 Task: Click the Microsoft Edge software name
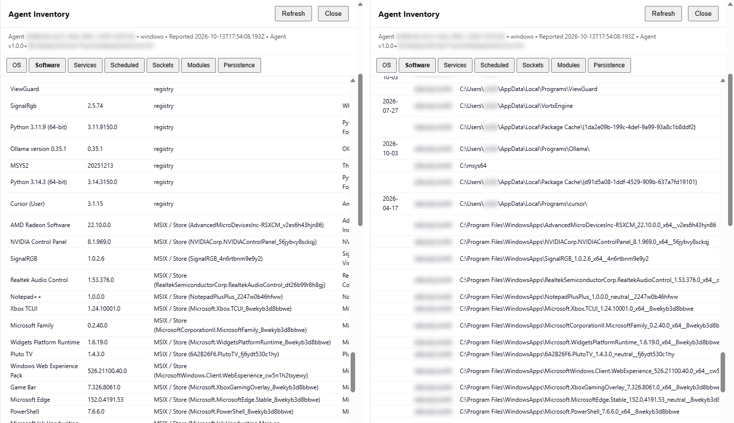(30, 400)
